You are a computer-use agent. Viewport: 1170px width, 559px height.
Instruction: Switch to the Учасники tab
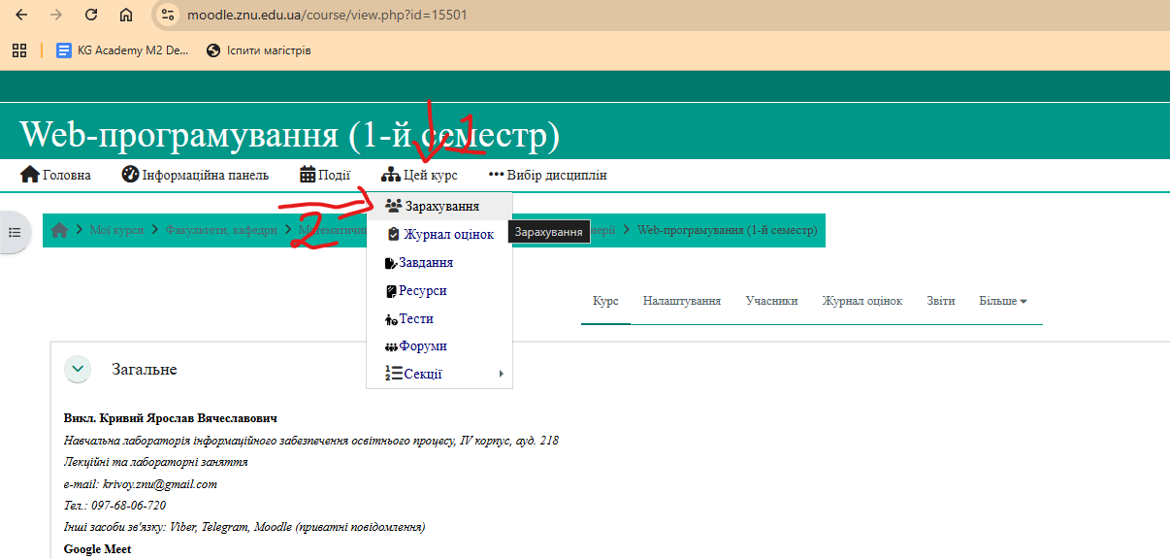[x=771, y=301]
